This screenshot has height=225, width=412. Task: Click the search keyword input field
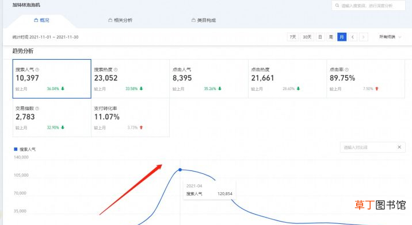368,6
